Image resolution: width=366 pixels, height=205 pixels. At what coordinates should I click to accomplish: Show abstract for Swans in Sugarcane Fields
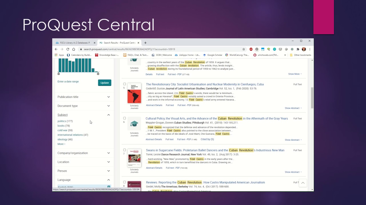(293, 172)
